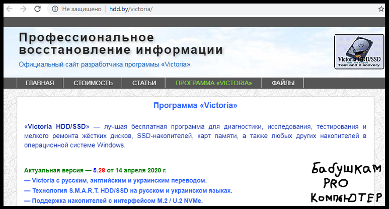Viewport: 389px width, 209px height.
Task: Click the browser forward arrow
Action: [x=23, y=9]
